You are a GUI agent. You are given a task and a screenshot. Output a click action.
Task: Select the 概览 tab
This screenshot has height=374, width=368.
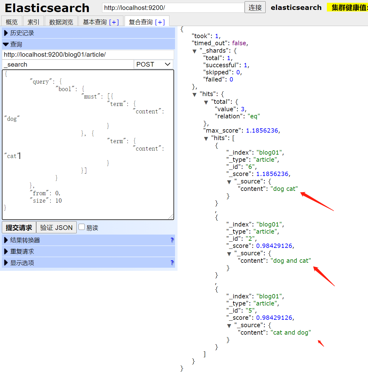click(11, 21)
